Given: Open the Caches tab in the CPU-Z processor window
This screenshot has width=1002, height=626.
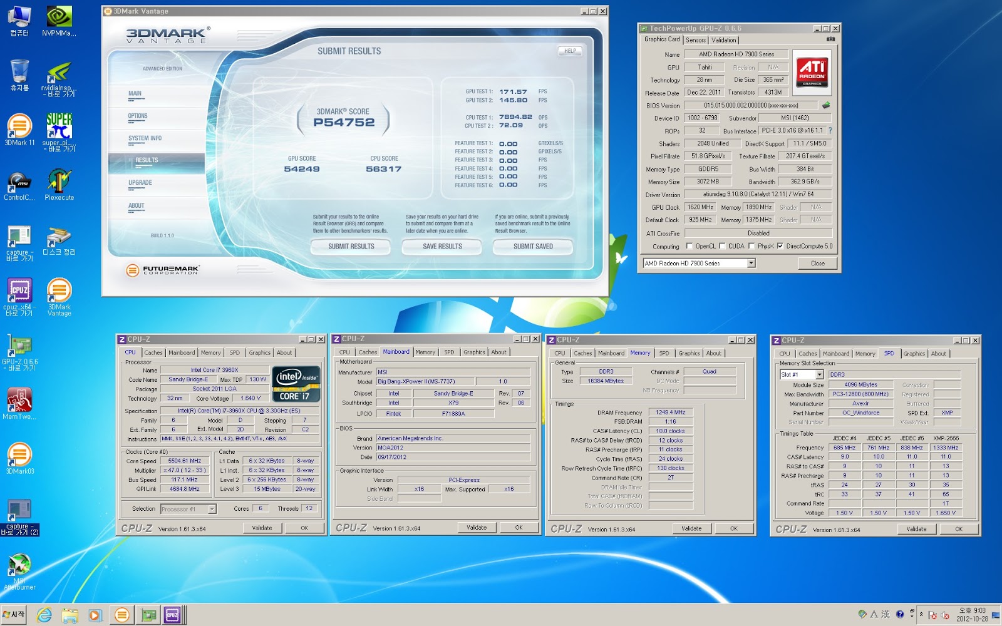Looking at the screenshot, I should pos(153,353).
